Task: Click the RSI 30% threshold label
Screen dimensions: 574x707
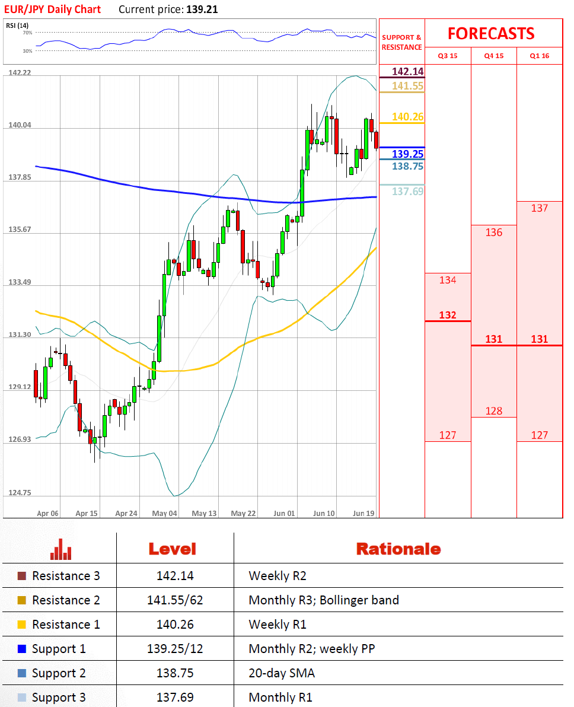Action: 27,51
